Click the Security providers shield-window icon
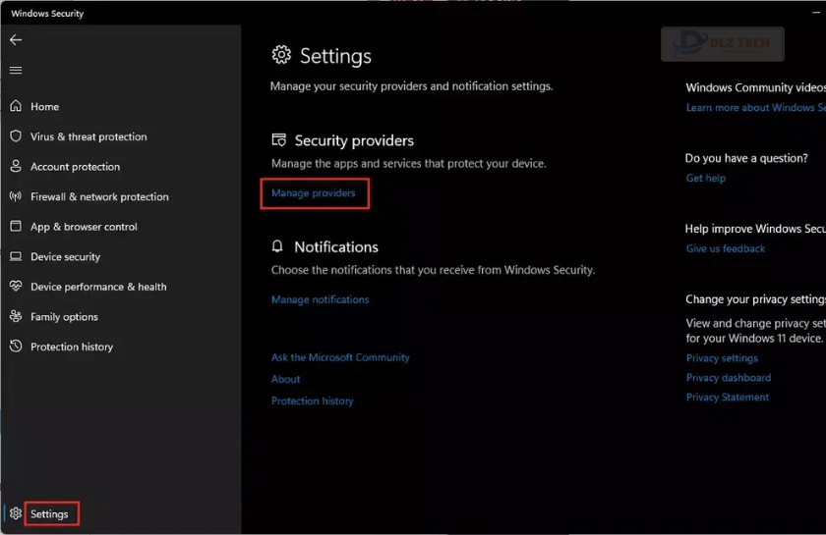826x535 pixels. (x=278, y=140)
